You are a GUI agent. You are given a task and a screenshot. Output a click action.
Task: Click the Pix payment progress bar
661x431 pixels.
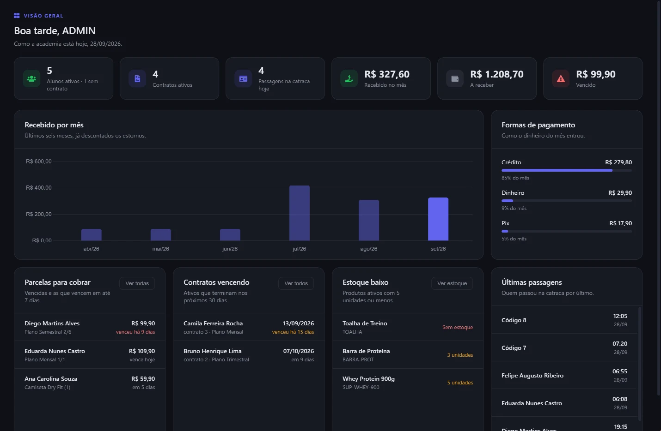pyautogui.click(x=567, y=231)
